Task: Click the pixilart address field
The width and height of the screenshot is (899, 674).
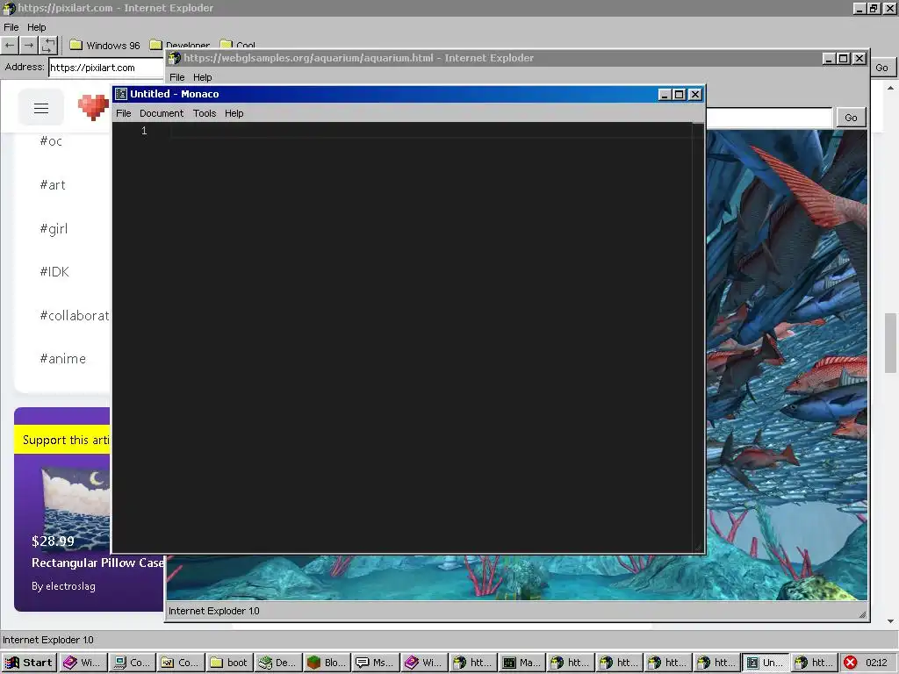Action: 106,68
